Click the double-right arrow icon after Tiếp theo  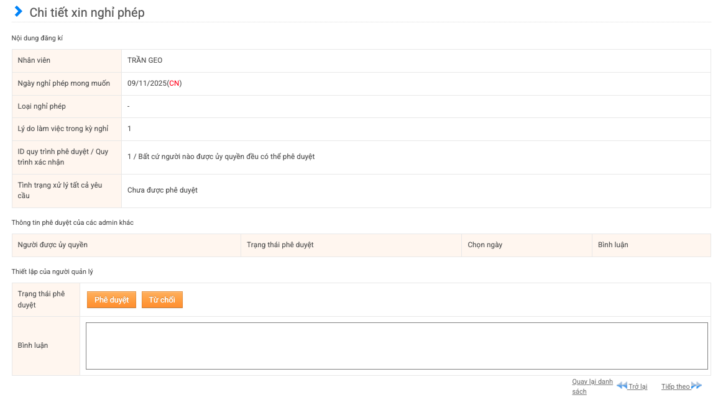[x=696, y=386]
